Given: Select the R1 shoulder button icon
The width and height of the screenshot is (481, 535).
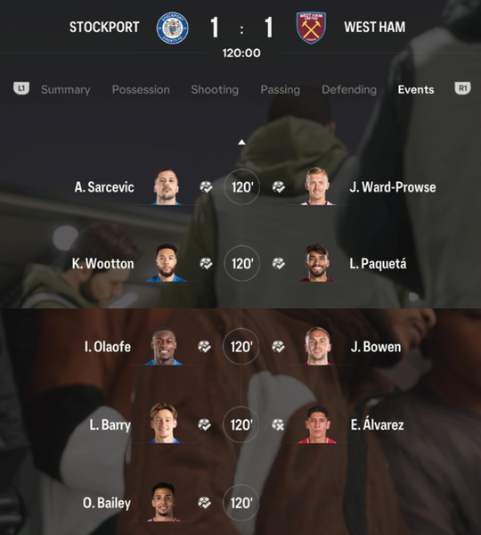Looking at the screenshot, I should [462, 88].
